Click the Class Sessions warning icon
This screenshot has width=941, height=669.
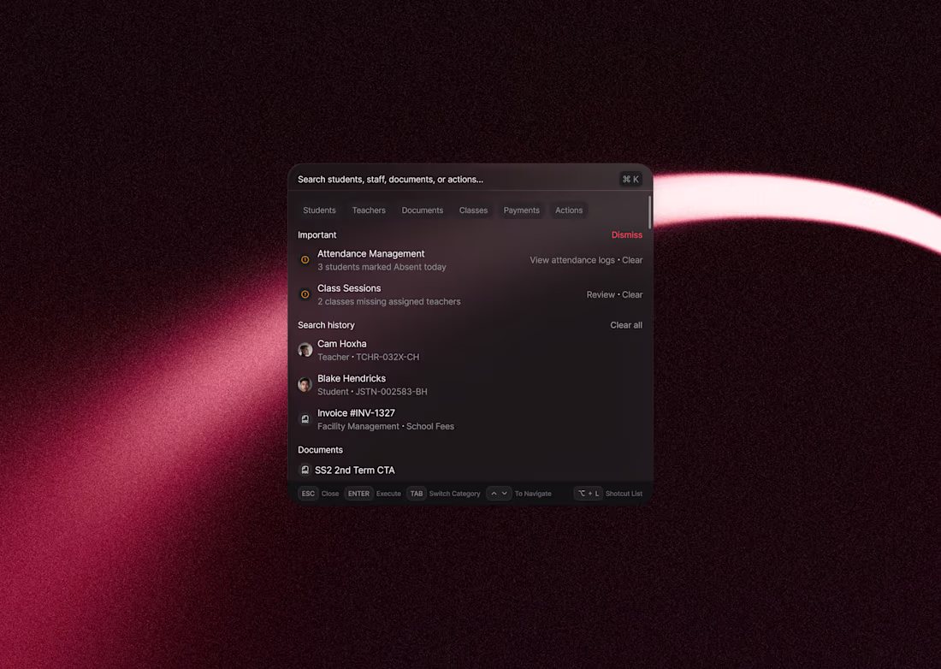pos(305,294)
